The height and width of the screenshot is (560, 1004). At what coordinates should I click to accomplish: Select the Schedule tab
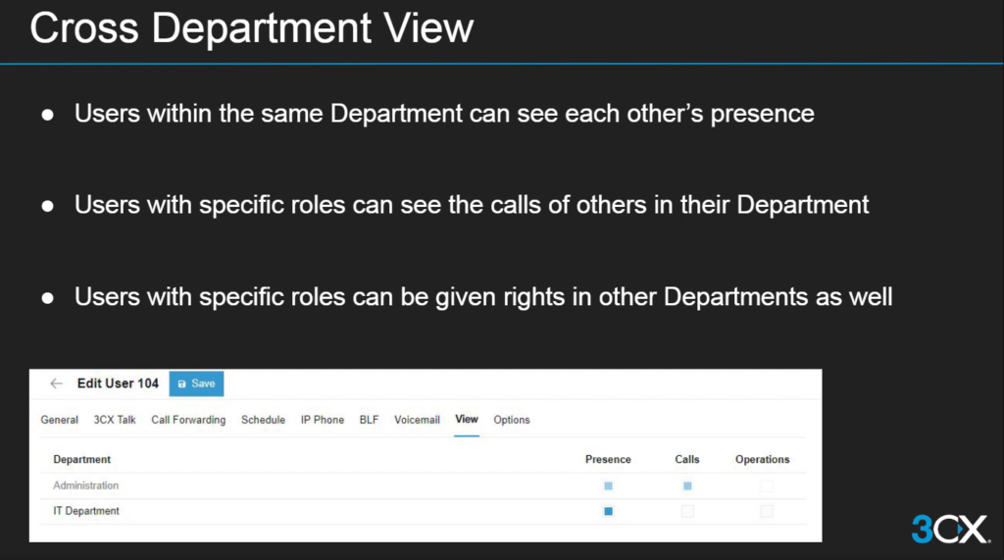click(263, 420)
